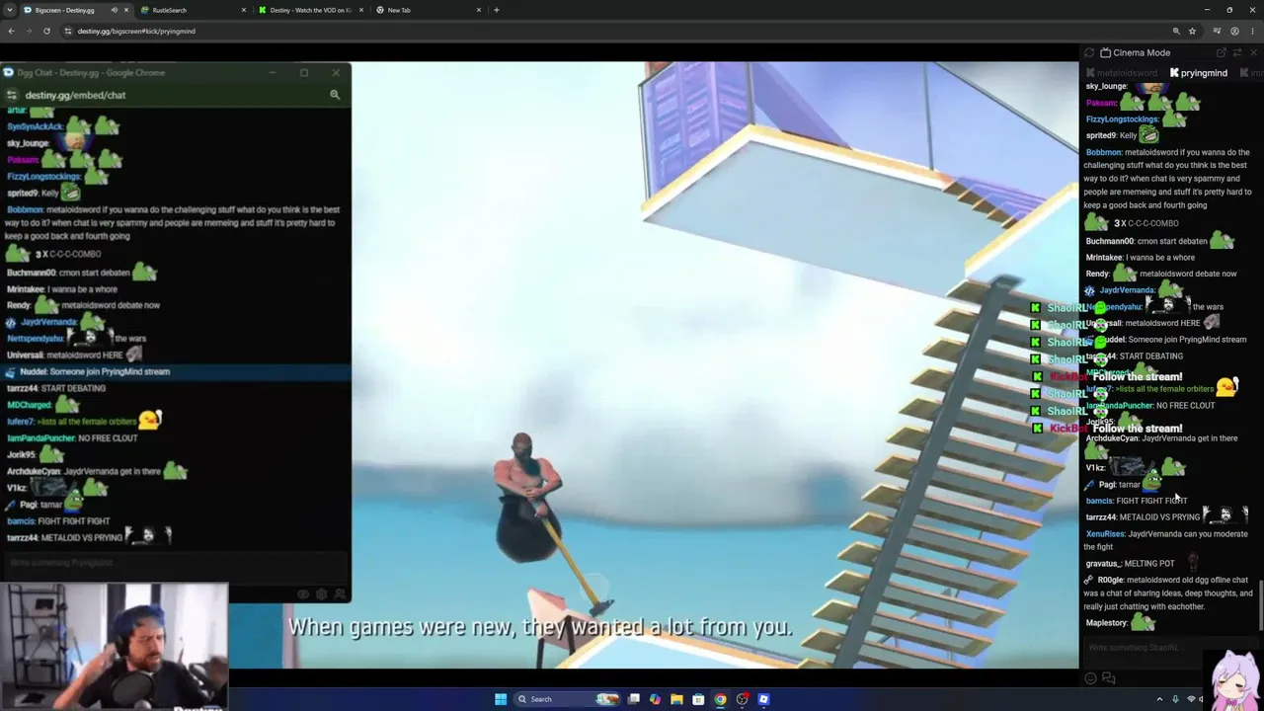Open the zoom indicator in main address bar
This screenshot has width=1264, height=711.
tap(1176, 31)
